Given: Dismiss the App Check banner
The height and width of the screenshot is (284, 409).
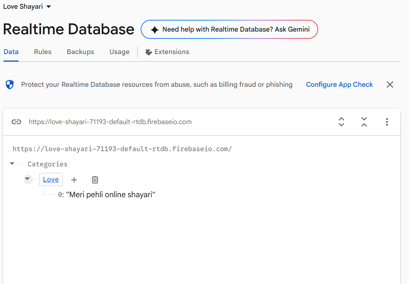Looking at the screenshot, I should pos(390,85).
